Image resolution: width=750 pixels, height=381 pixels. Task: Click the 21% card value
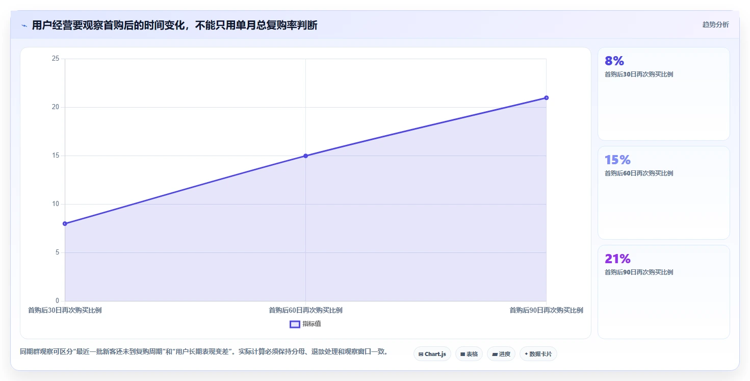[617, 259]
